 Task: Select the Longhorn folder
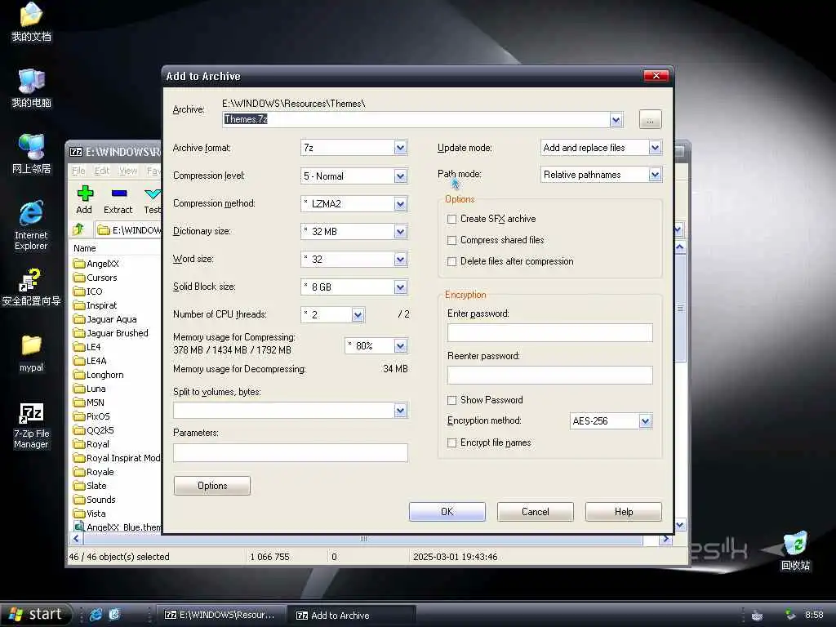point(99,375)
